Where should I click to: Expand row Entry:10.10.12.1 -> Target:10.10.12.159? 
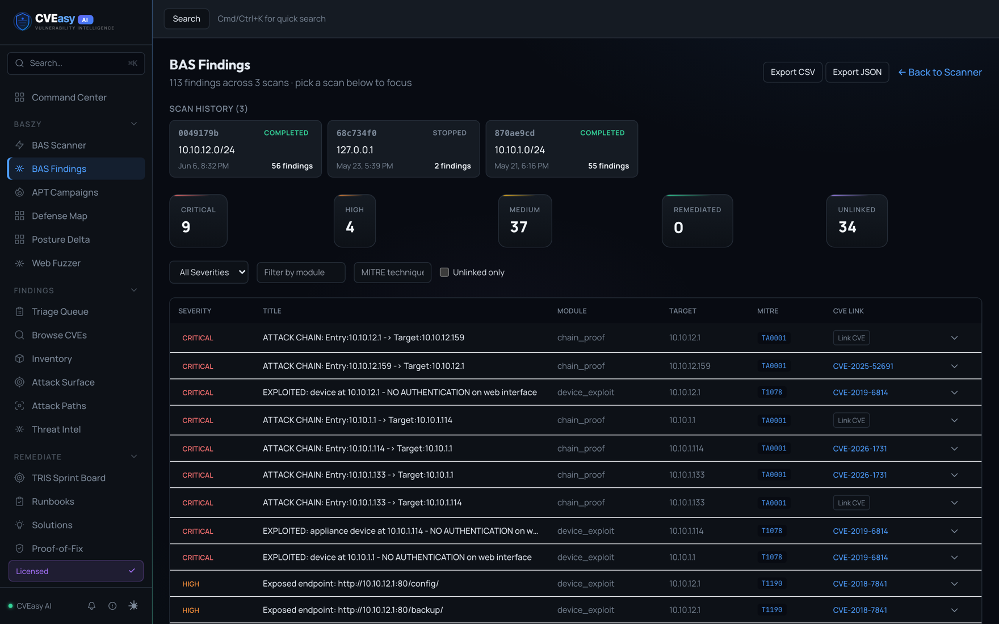click(x=954, y=338)
